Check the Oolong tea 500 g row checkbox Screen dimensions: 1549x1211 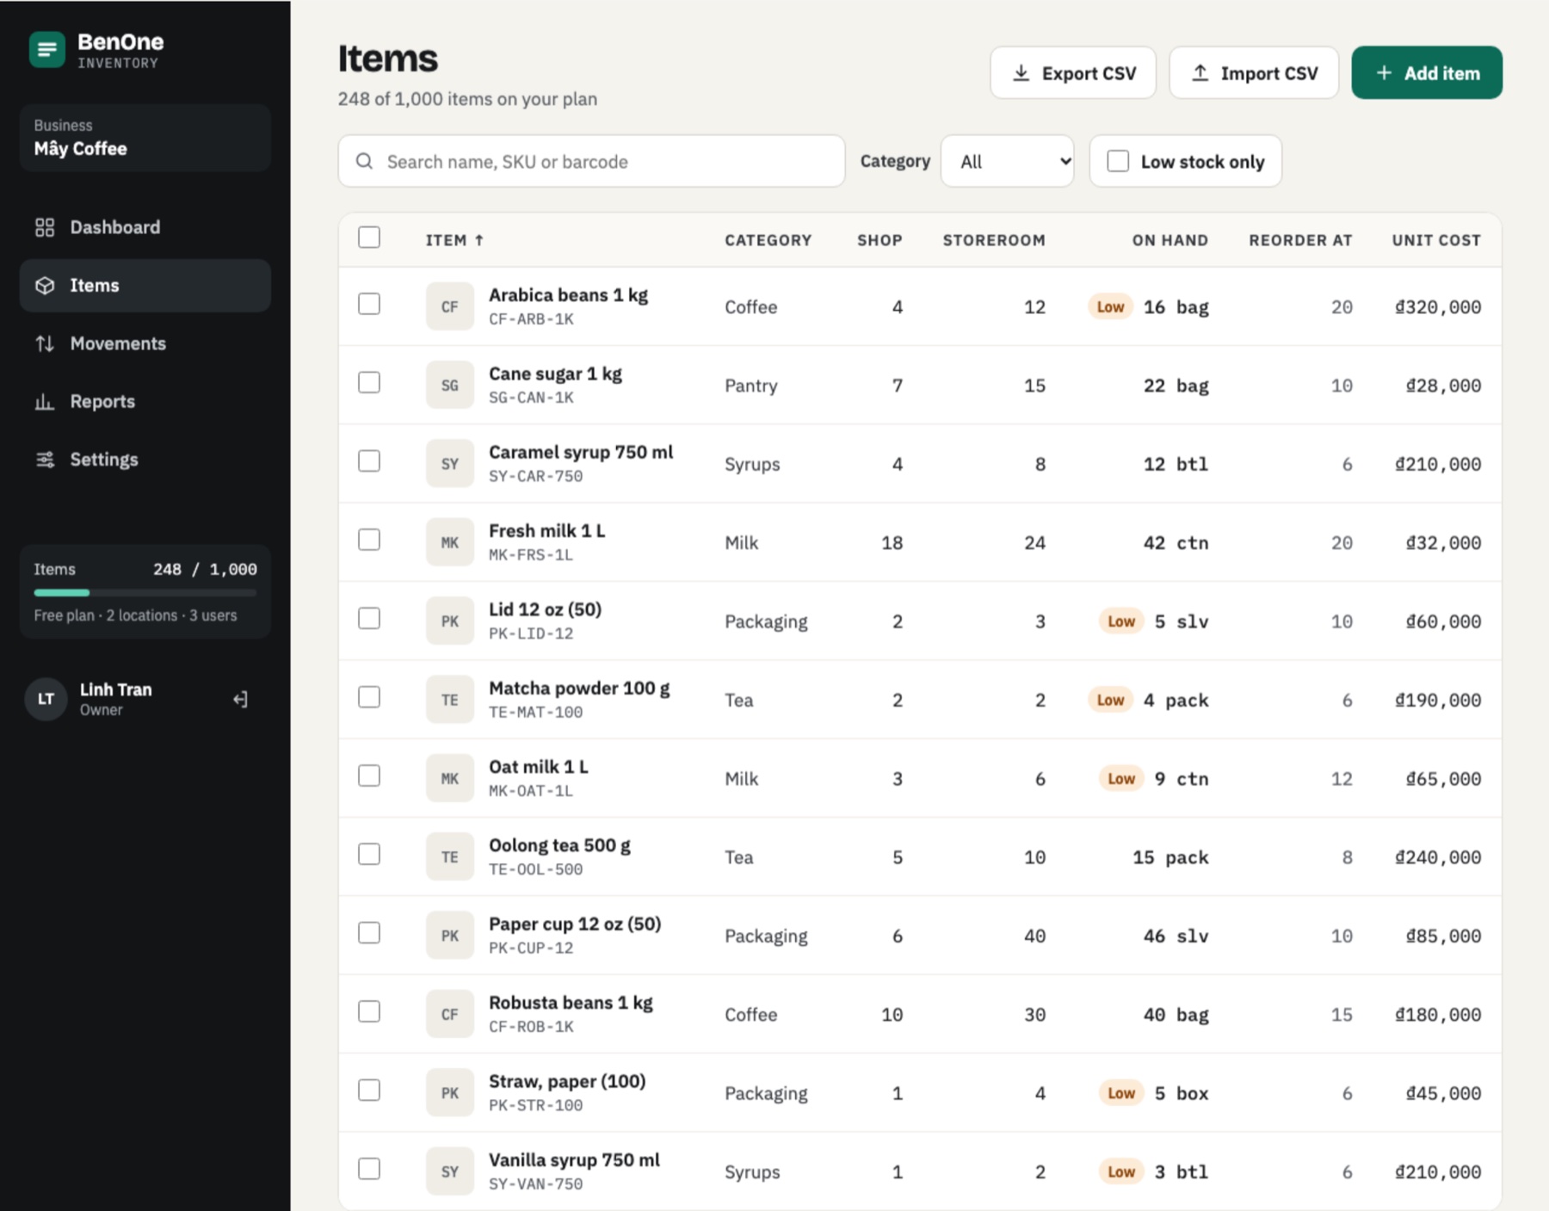coord(369,854)
